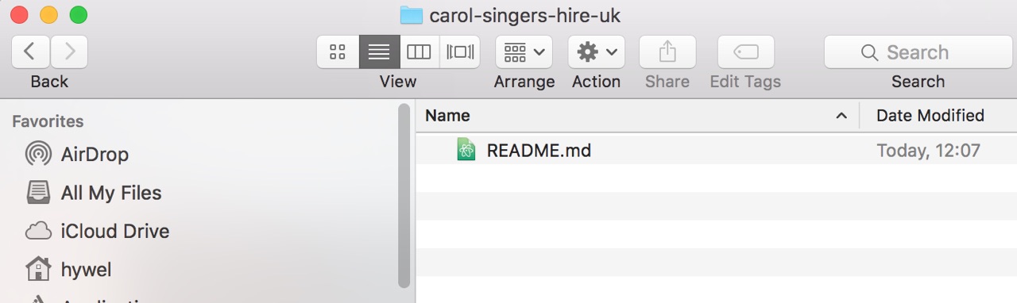Click the Share toolbar icon

[667, 52]
